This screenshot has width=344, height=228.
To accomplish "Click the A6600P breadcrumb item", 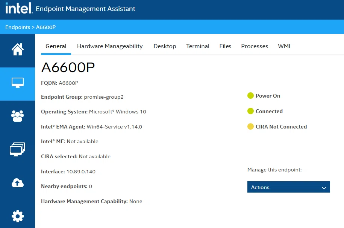I will 46,27.
